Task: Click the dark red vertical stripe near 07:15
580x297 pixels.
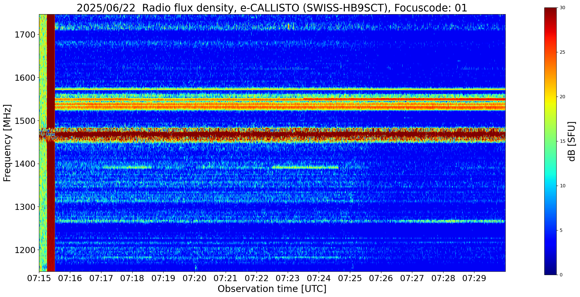Action: coord(51,143)
